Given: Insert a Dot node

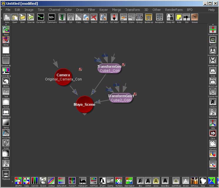Looking at the screenshot, I should click(x=187, y=17).
